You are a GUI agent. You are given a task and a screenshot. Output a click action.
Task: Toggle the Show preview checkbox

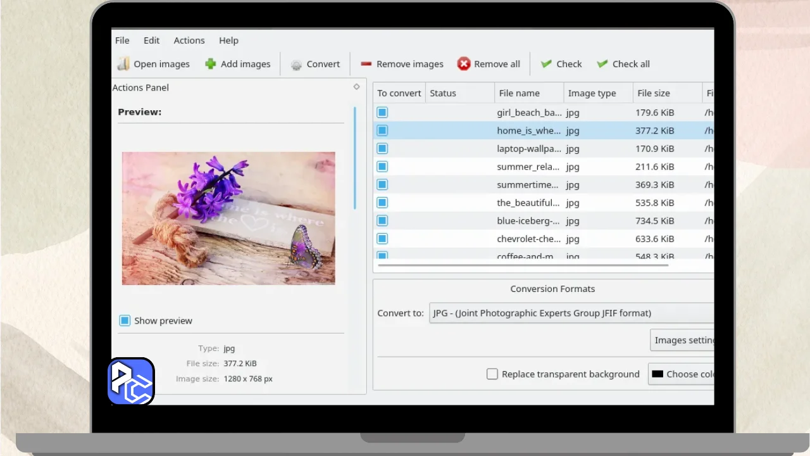(x=125, y=320)
